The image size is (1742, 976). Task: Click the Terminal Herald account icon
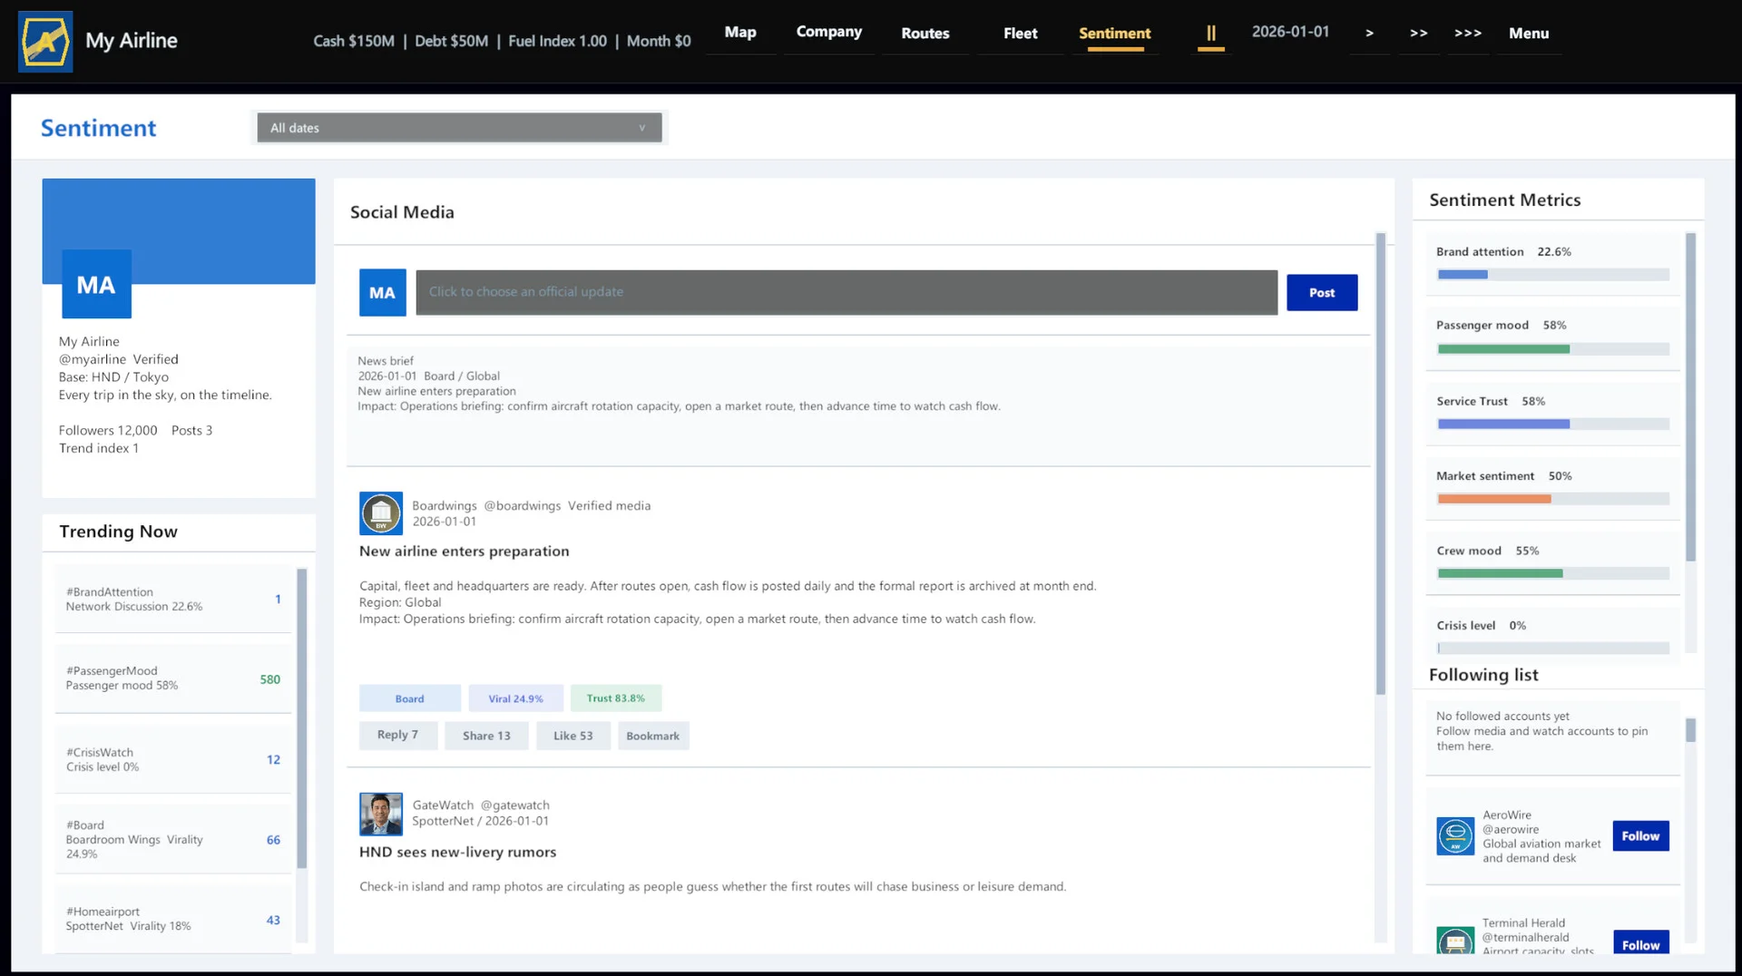pyautogui.click(x=1455, y=941)
